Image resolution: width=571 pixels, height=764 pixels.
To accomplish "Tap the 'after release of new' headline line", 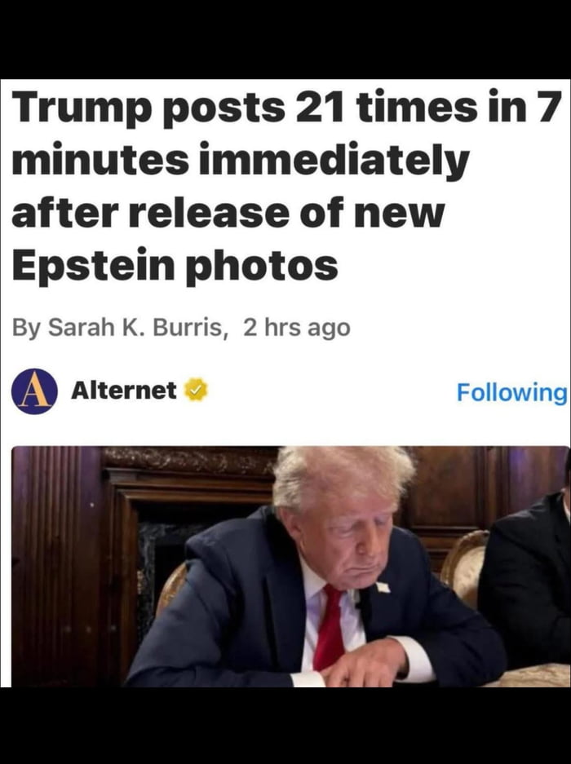I will click(x=228, y=213).
